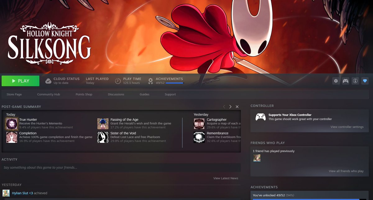Click the activity feed user avatar
The height and width of the screenshot is (200, 373).
[x=6, y=193]
